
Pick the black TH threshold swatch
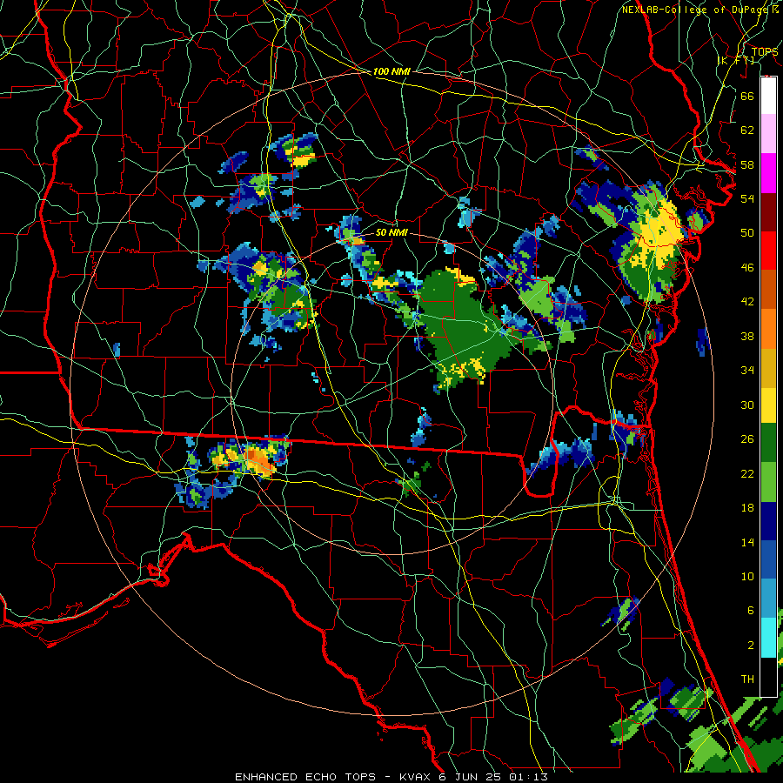[x=768, y=677]
